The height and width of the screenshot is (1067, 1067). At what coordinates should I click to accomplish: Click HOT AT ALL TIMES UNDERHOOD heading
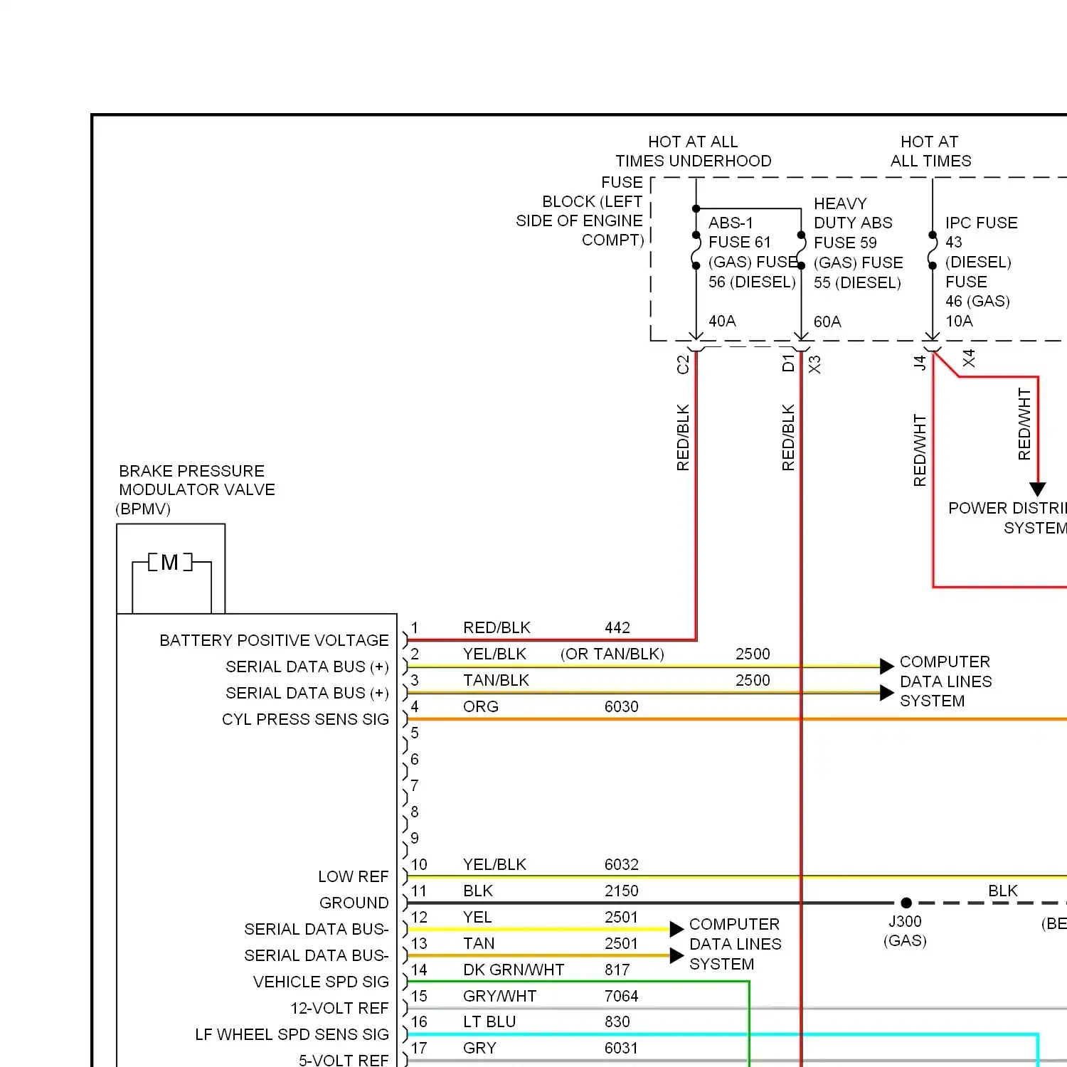tap(694, 152)
